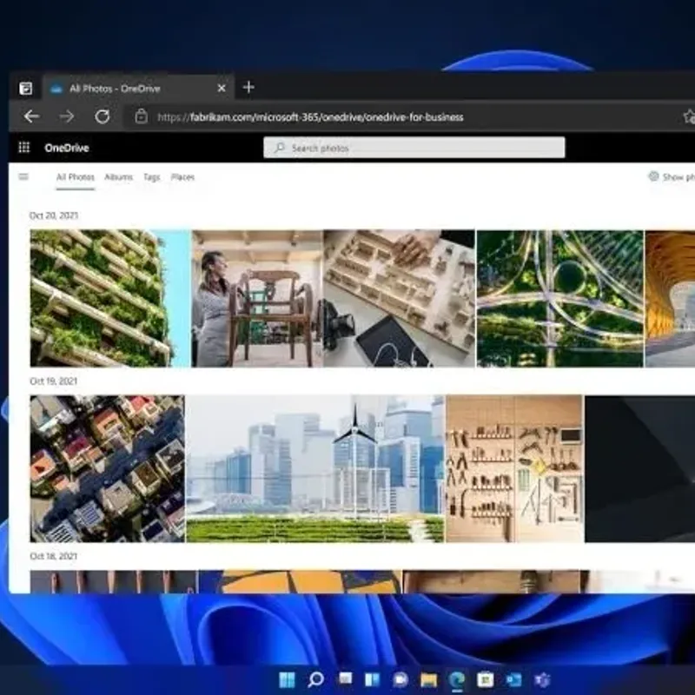
Task: Open the tab actions menu icon
Action: [26, 89]
